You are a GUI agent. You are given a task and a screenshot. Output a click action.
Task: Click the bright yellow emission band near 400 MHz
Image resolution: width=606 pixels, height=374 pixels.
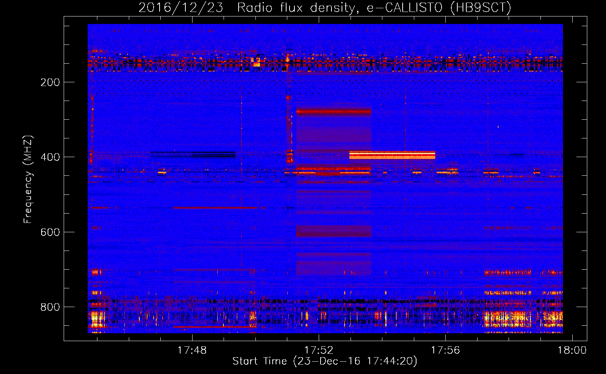coord(392,155)
